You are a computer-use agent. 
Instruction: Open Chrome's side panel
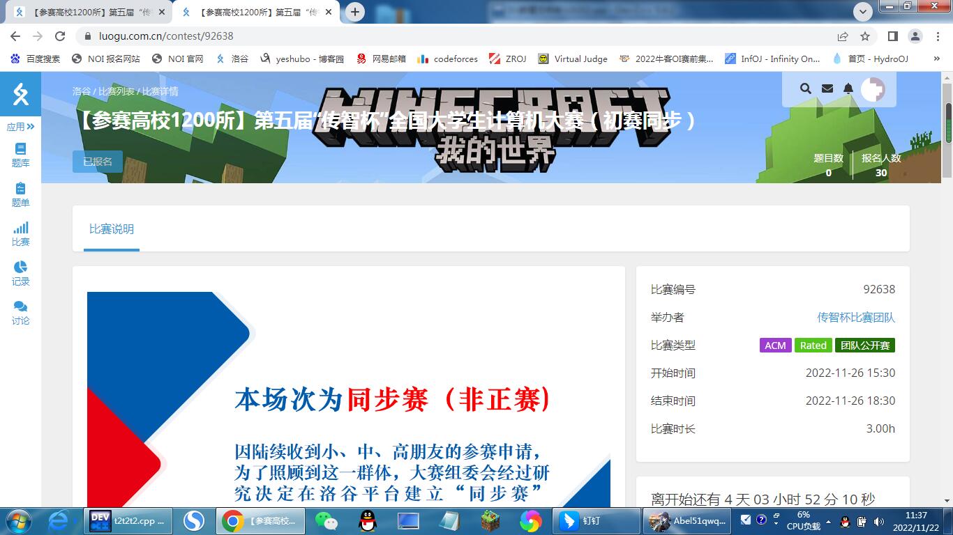pyautogui.click(x=892, y=36)
